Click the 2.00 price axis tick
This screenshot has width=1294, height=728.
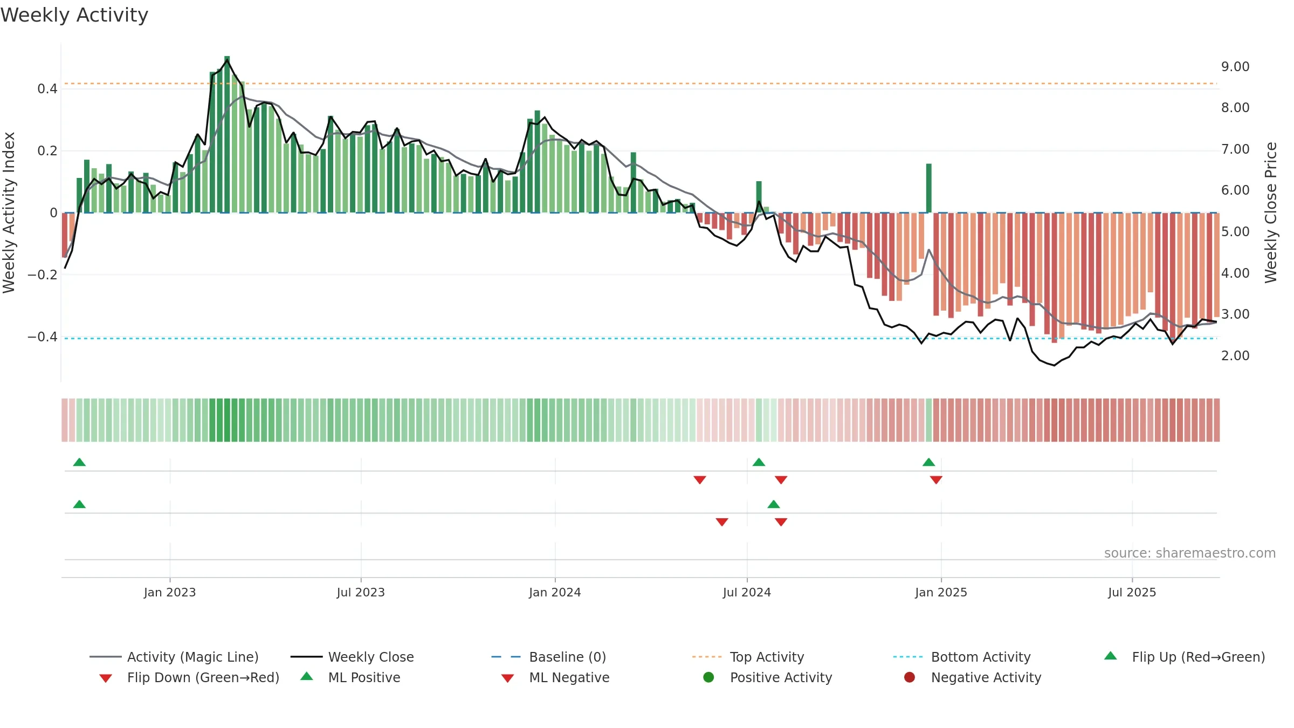(x=1235, y=356)
